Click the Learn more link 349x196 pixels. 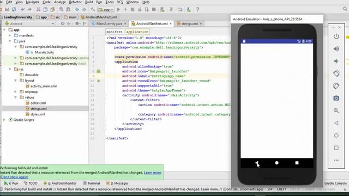coord(153,173)
